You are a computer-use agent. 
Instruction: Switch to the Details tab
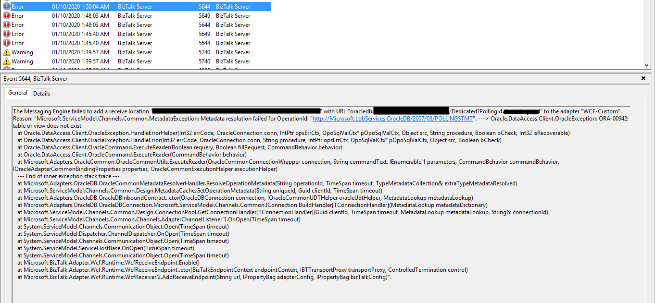coord(41,94)
